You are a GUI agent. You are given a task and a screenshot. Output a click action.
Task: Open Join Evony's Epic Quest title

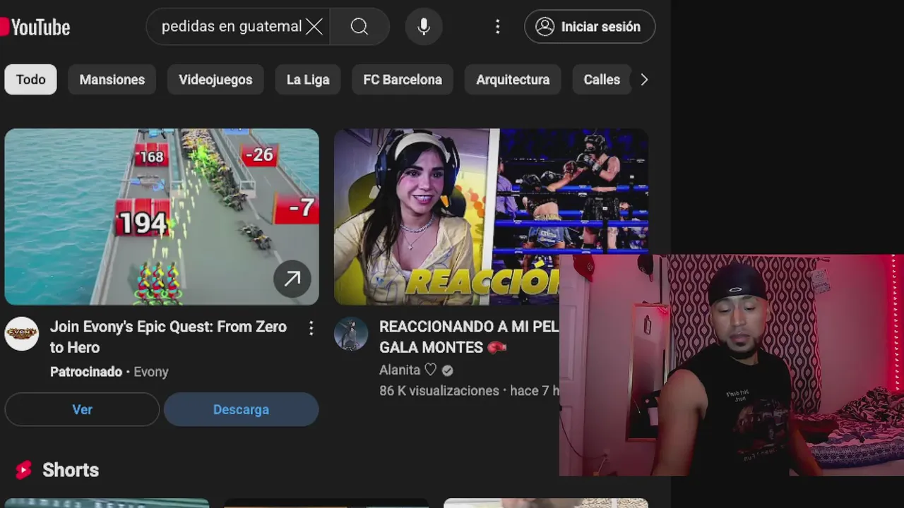pyautogui.click(x=168, y=337)
